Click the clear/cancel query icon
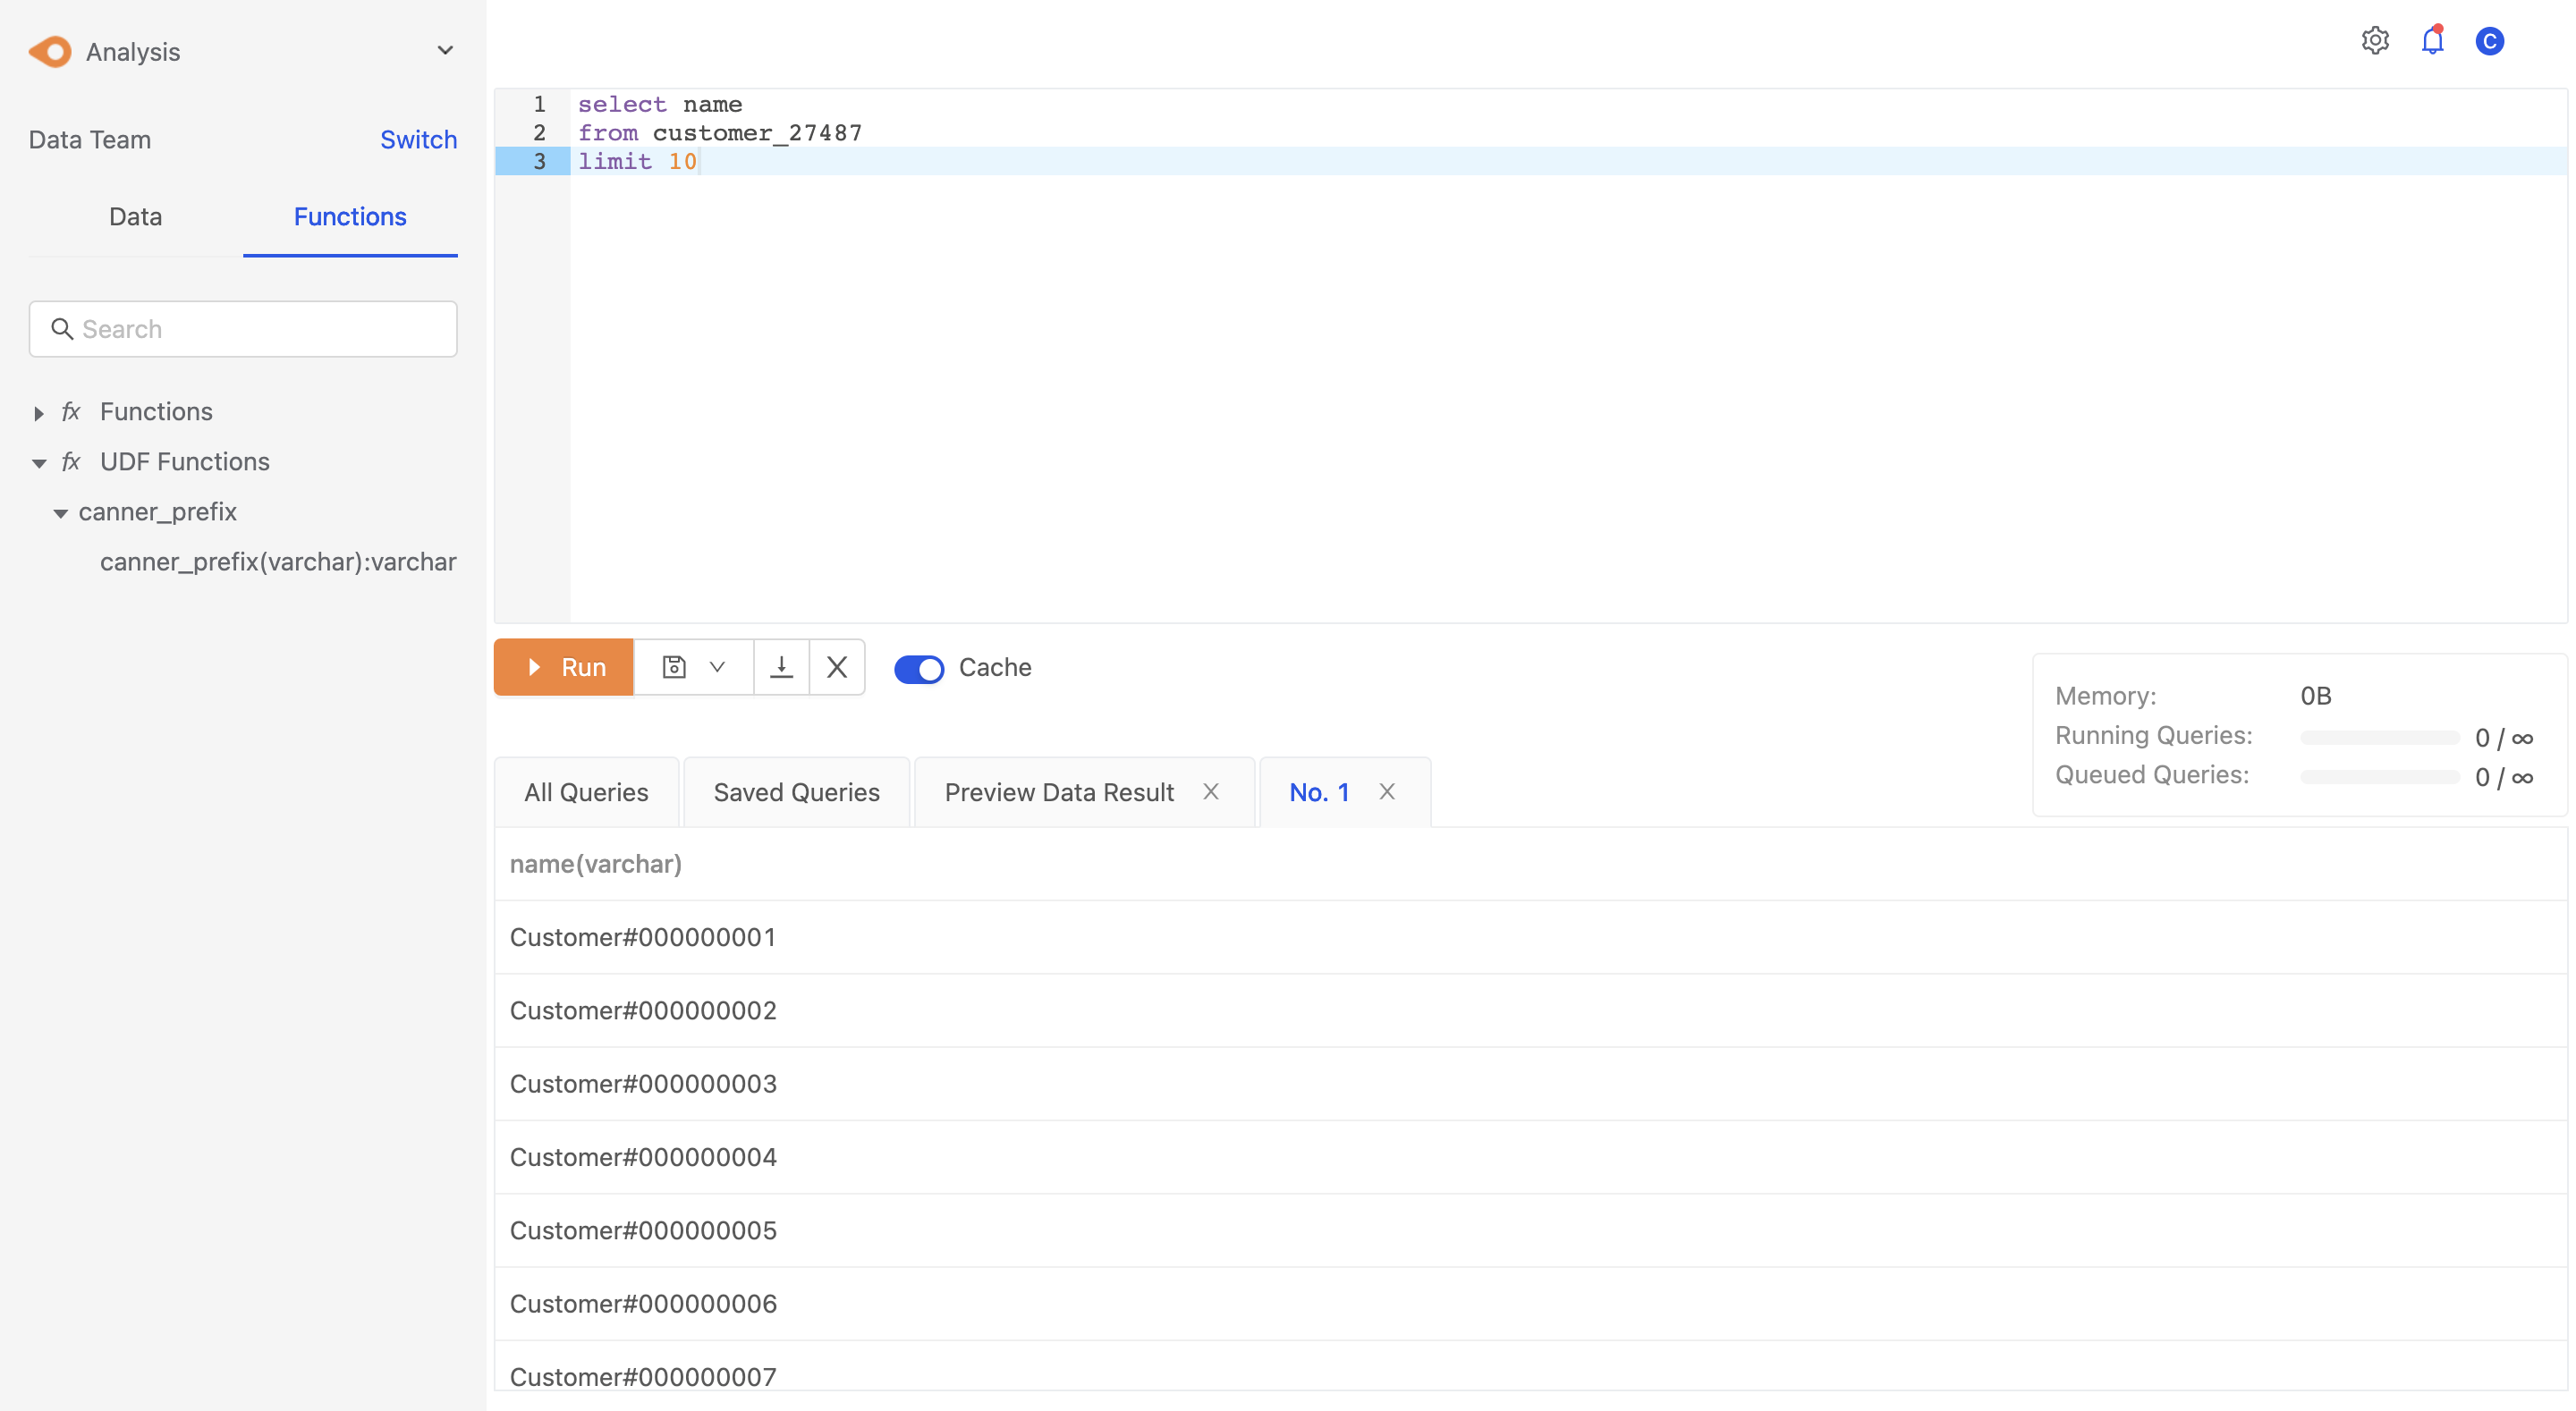Screen dimensions: 2576x1411 [836, 665]
